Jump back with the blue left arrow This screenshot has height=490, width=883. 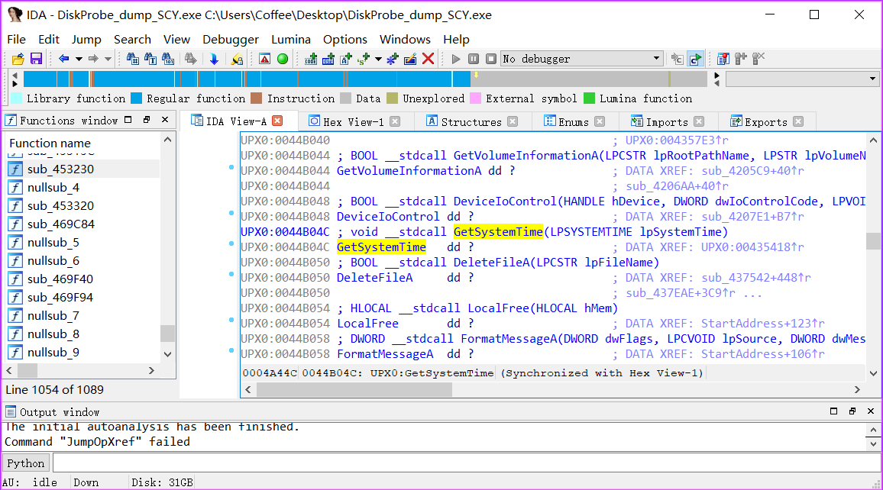pyautogui.click(x=63, y=59)
